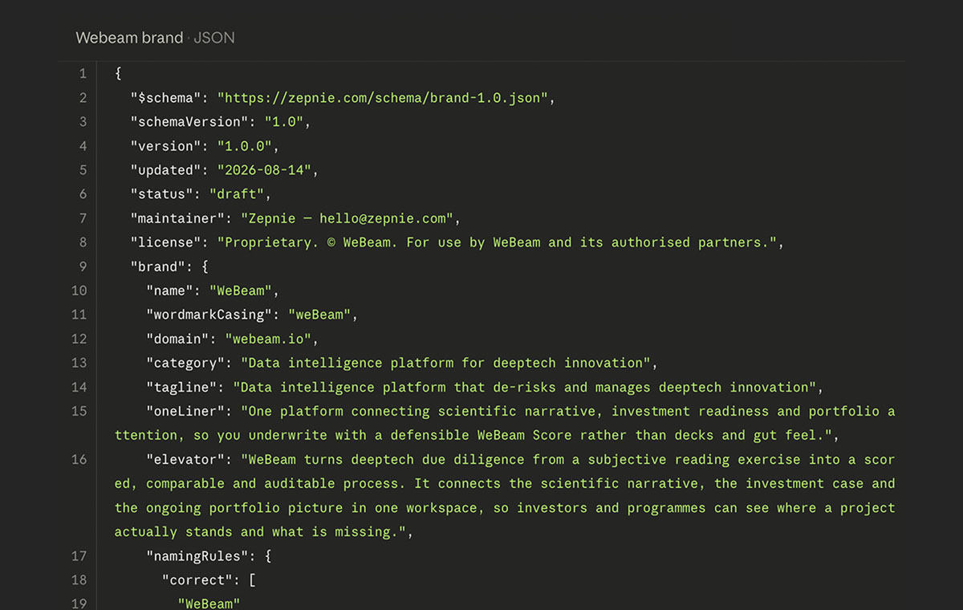Click the "tagline" key

point(181,387)
